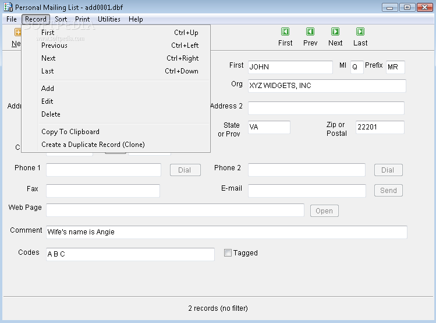The image size is (436, 323).
Task: Click the app icon in the title bar
Action: click(8, 7)
